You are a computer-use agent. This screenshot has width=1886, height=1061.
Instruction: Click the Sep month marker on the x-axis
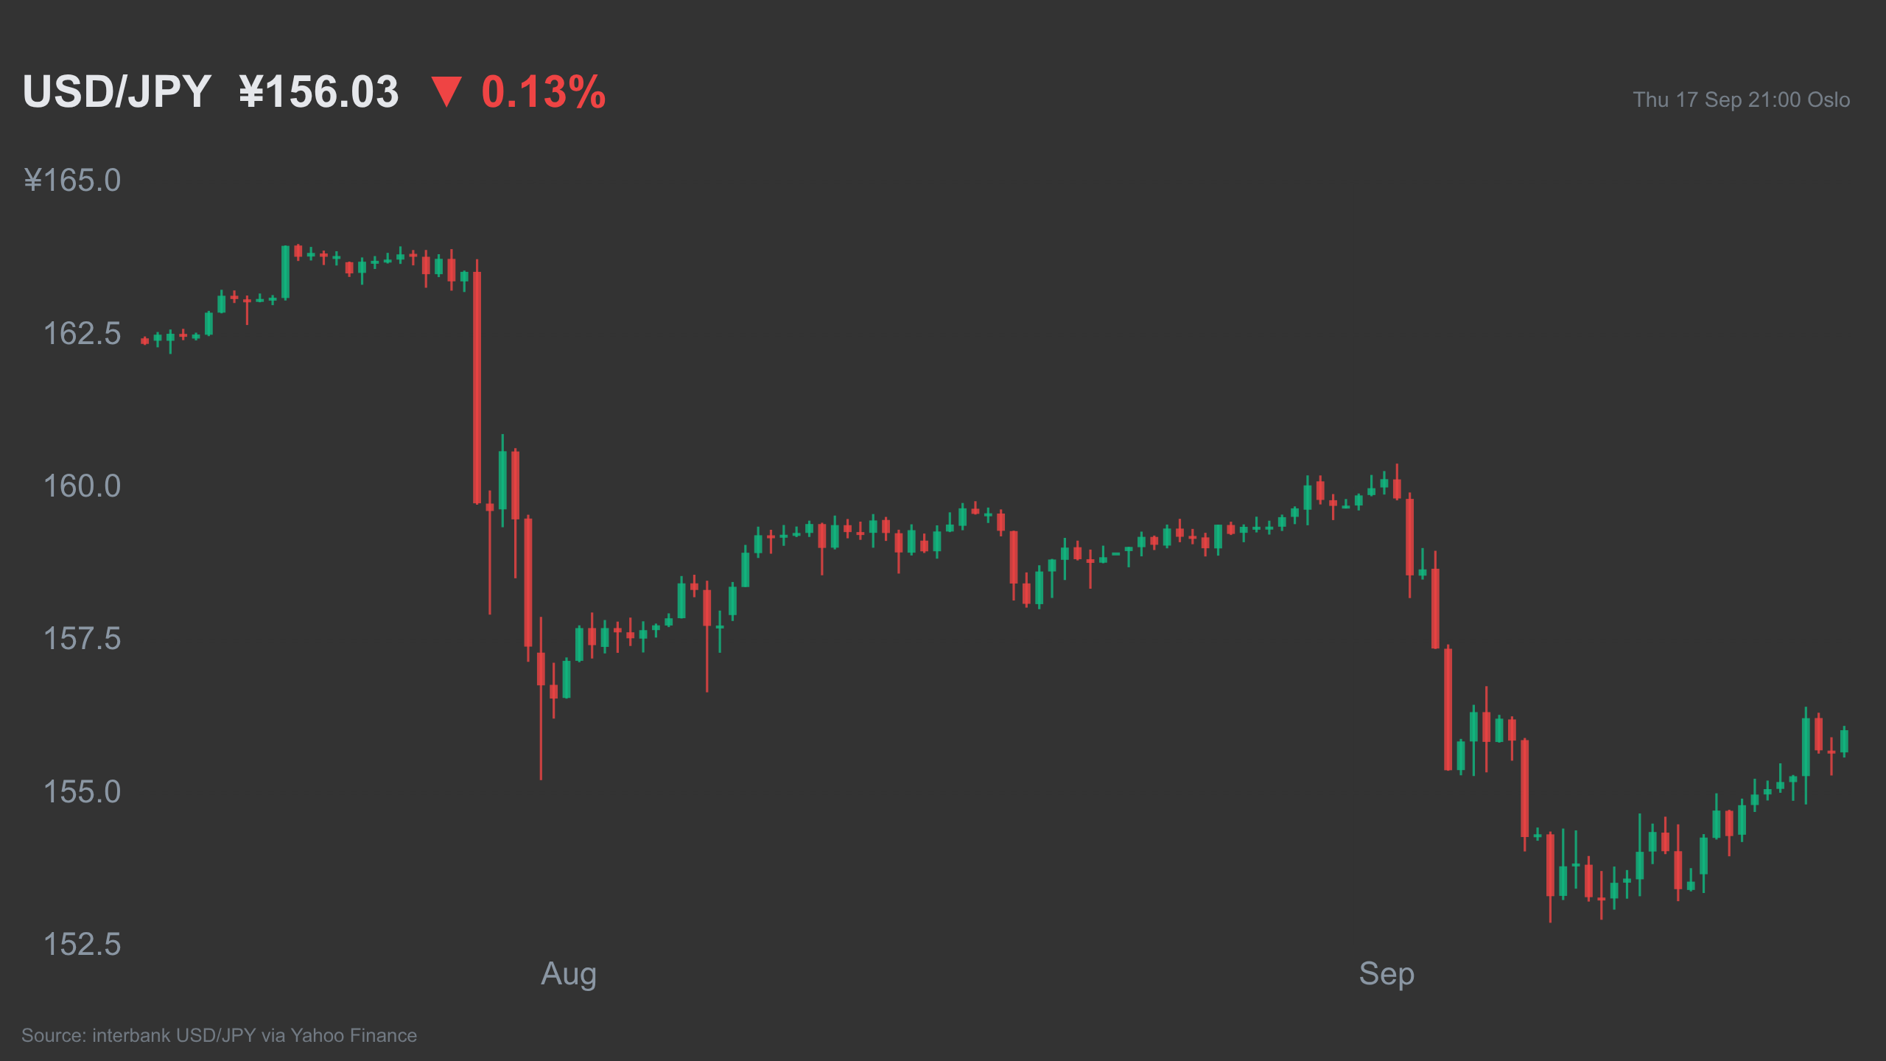[1387, 974]
